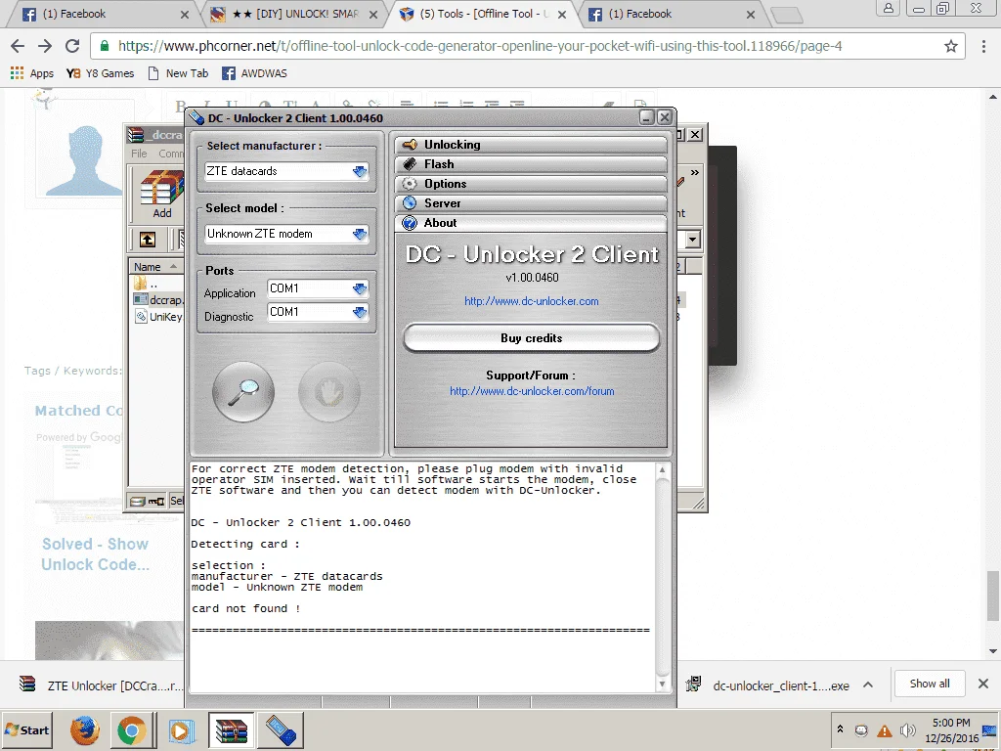This screenshot has width=1001, height=751.
Task: Click the scroll down arrow in log output
Action: [663, 684]
